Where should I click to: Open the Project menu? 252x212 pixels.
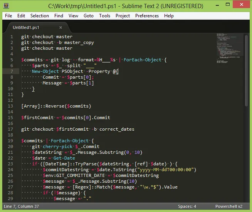tap(123, 16)
